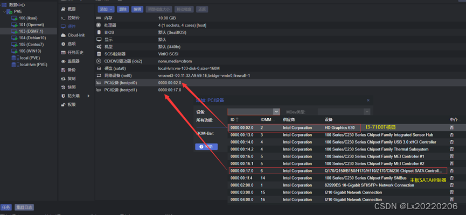Choose 0000:00:17.0 Chipset SATA Controller
Image resolution: width=466 pixels, height=215 pixels.
point(347,171)
